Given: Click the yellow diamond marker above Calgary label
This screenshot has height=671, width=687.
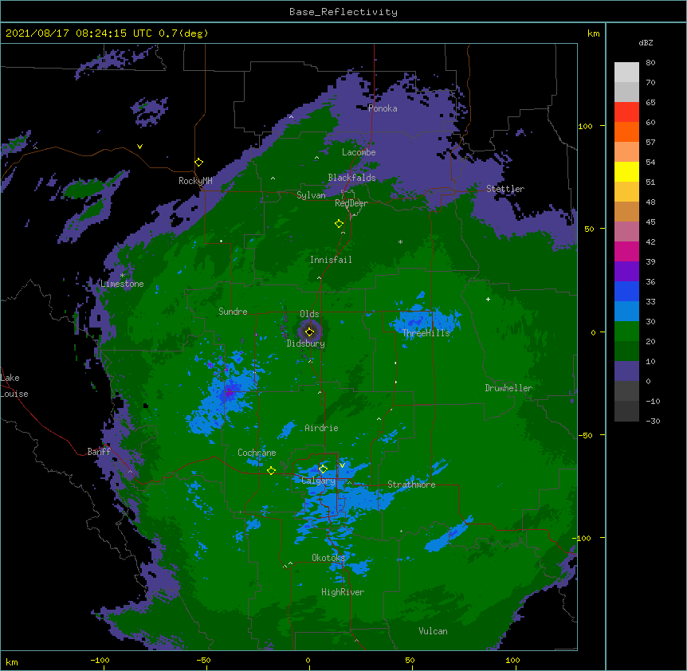Looking at the screenshot, I should tap(323, 469).
